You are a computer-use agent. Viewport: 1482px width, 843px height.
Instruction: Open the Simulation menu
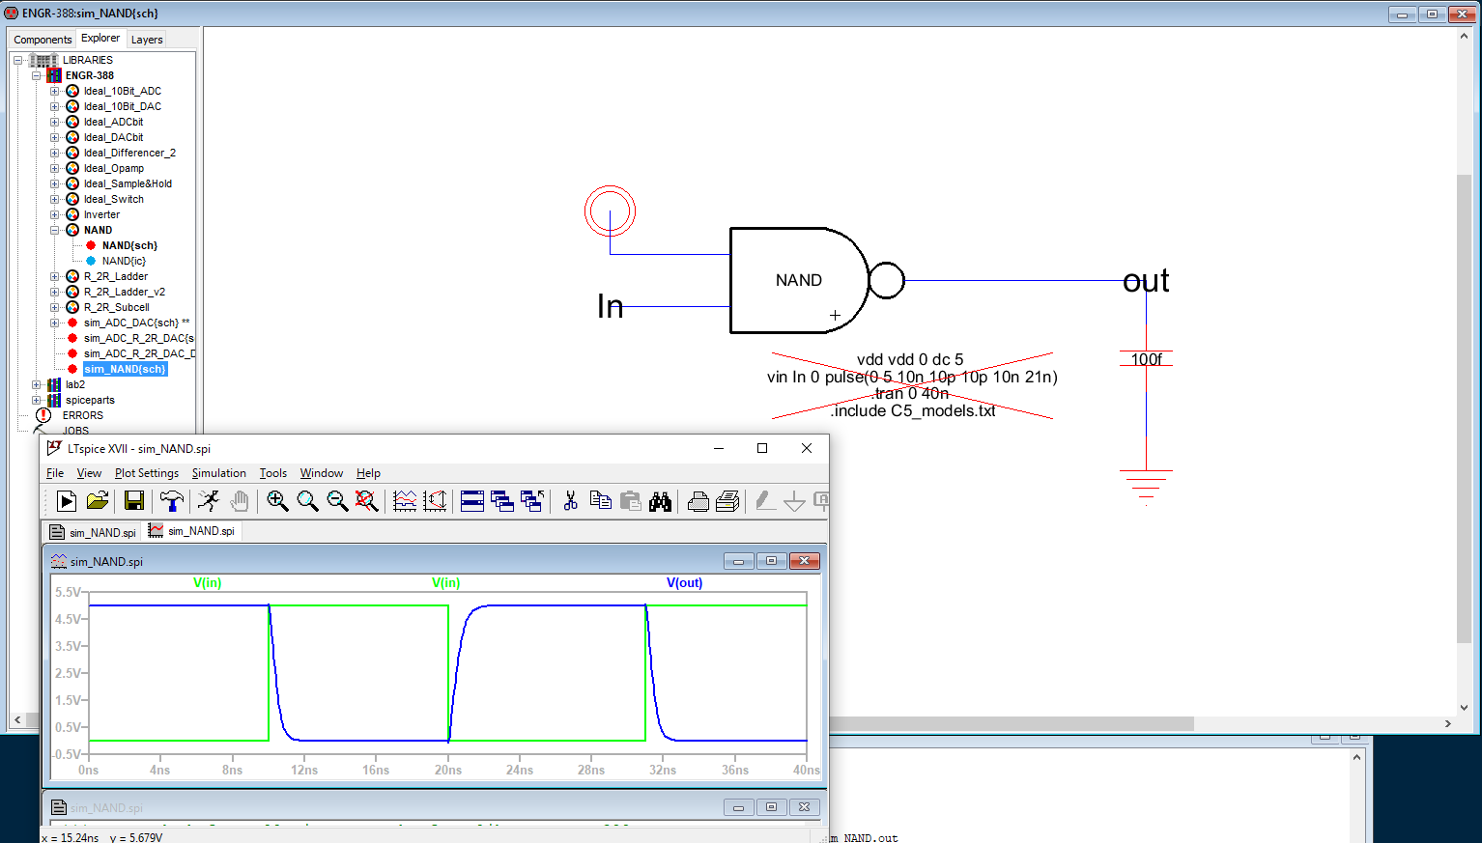pyautogui.click(x=219, y=473)
